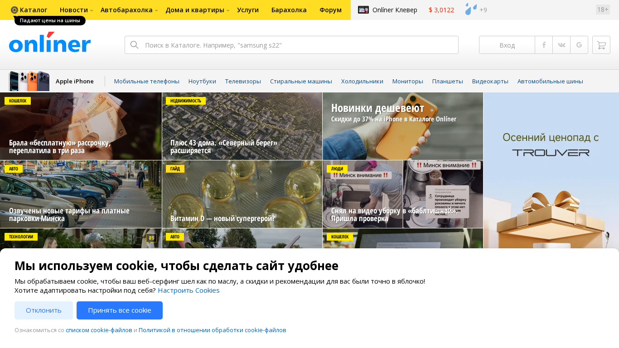Click the Недвижимость tag label
619x348 pixels.
click(186, 101)
